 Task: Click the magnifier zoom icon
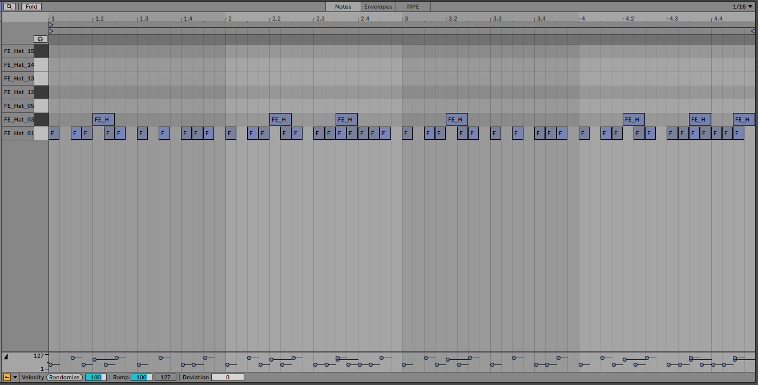tap(10, 6)
